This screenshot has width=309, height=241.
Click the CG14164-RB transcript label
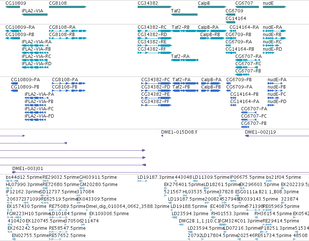tap(240, 49)
